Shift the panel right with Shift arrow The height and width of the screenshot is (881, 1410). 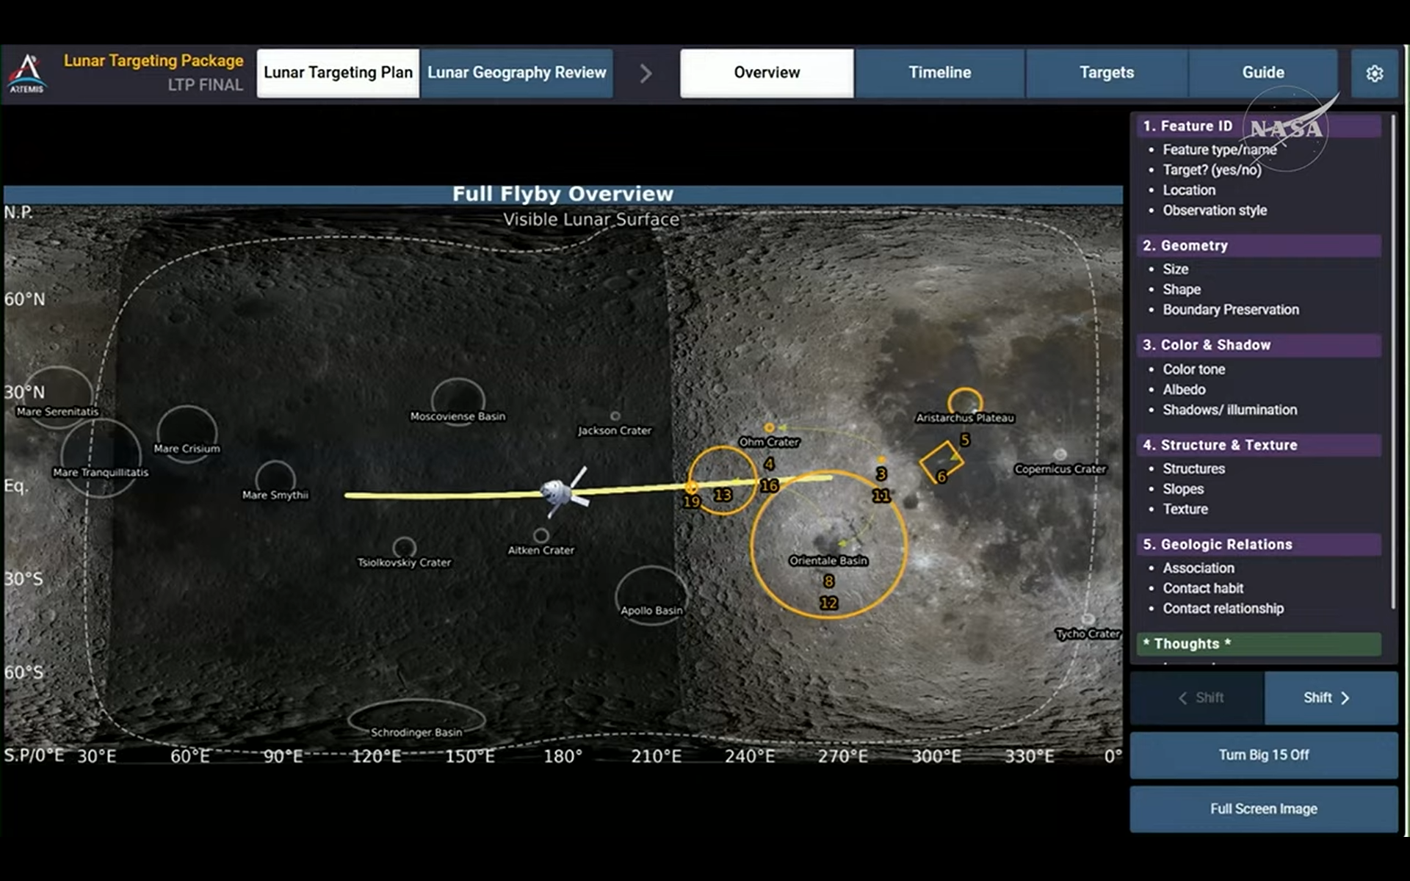click(1330, 697)
